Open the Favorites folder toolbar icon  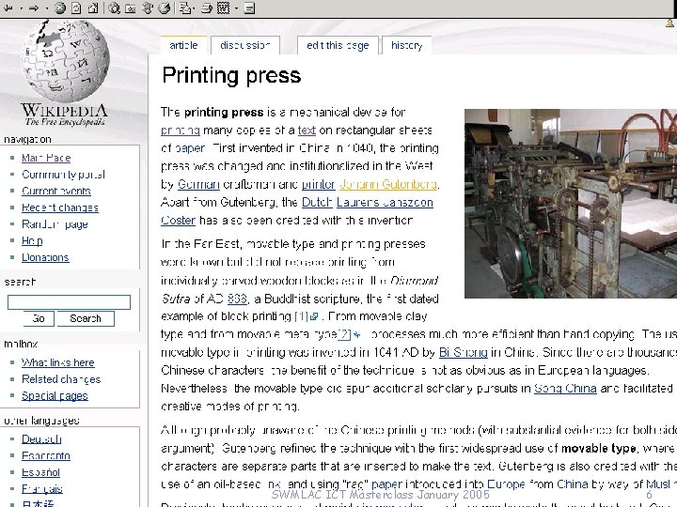point(131,8)
